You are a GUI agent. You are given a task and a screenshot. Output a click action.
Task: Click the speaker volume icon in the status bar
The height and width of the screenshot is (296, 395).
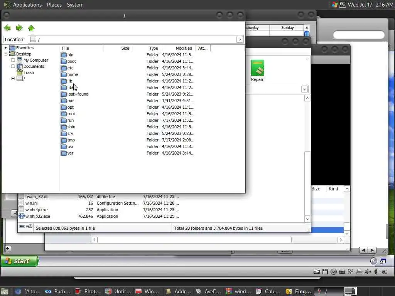(x=368, y=272)
